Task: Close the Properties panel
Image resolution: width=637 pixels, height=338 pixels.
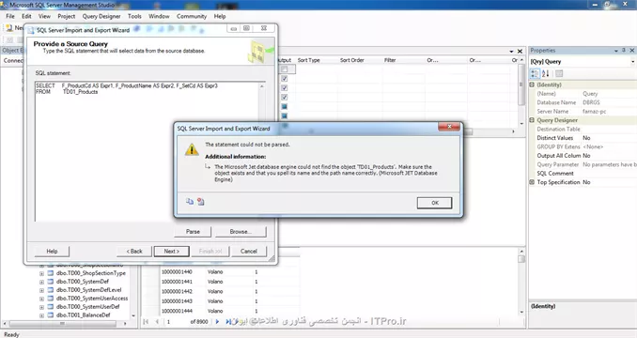Action: 632,51
